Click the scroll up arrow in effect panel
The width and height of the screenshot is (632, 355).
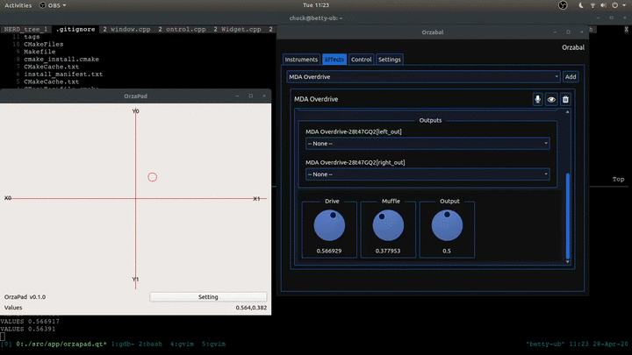568,112
